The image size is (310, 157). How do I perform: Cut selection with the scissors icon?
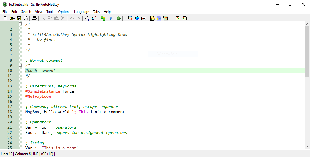tap(43, 18)
